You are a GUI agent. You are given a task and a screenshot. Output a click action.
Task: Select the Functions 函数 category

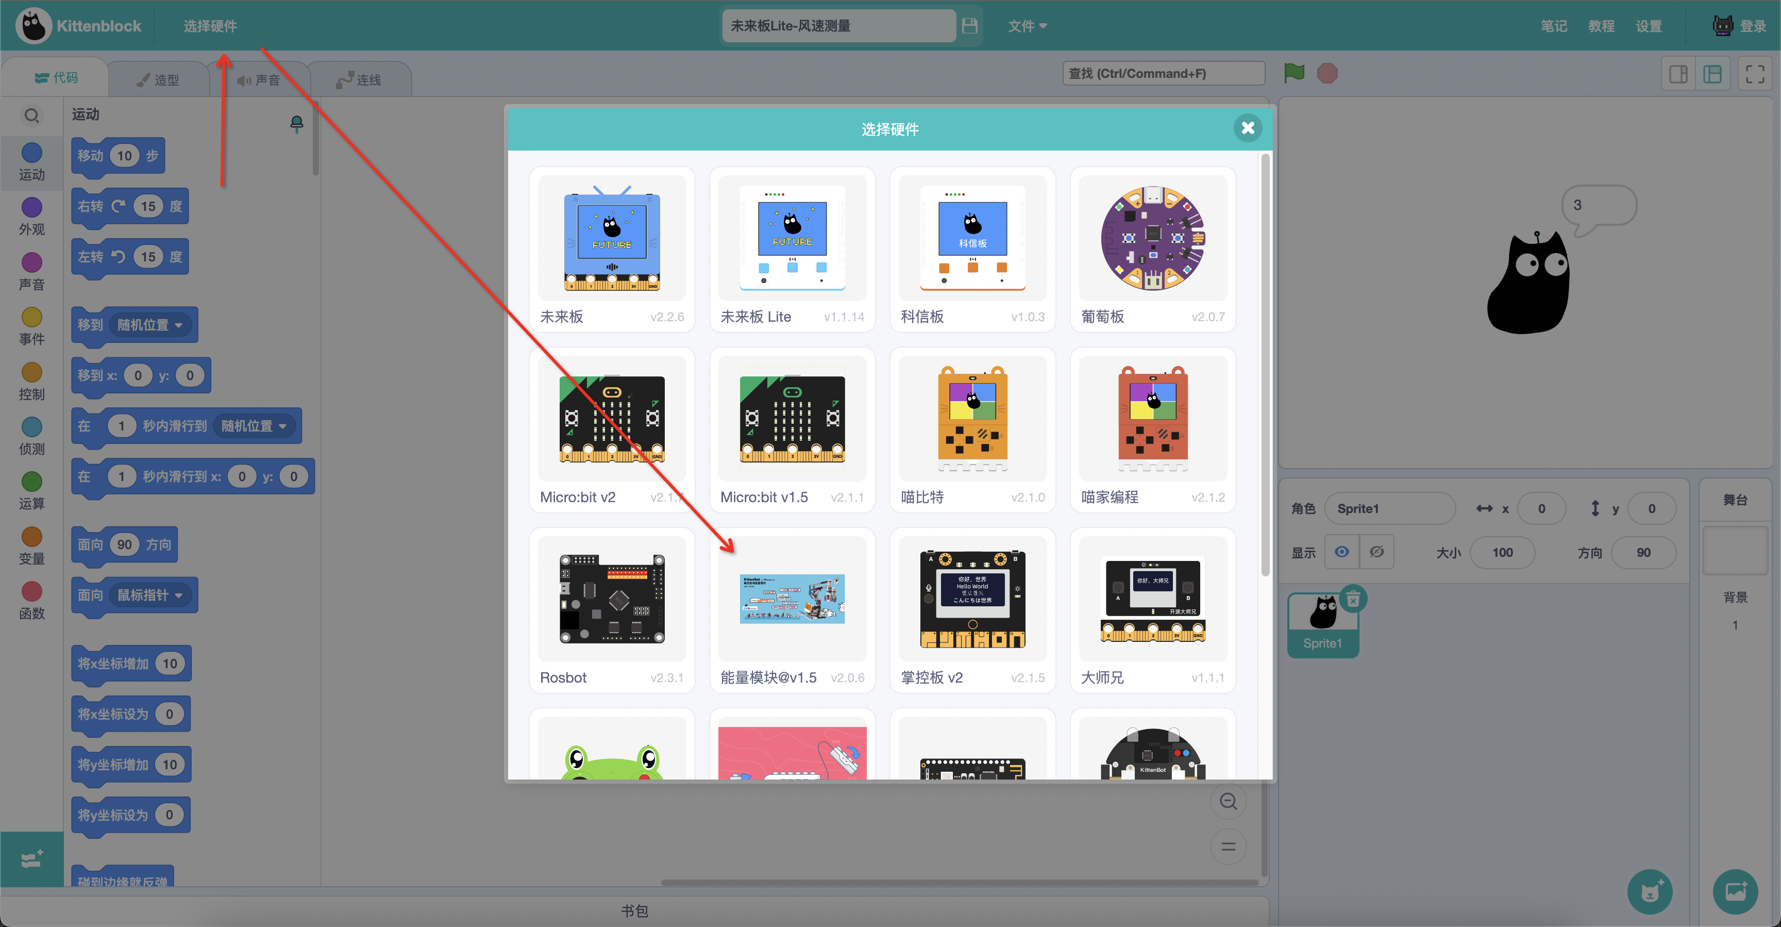click(32, 601)
